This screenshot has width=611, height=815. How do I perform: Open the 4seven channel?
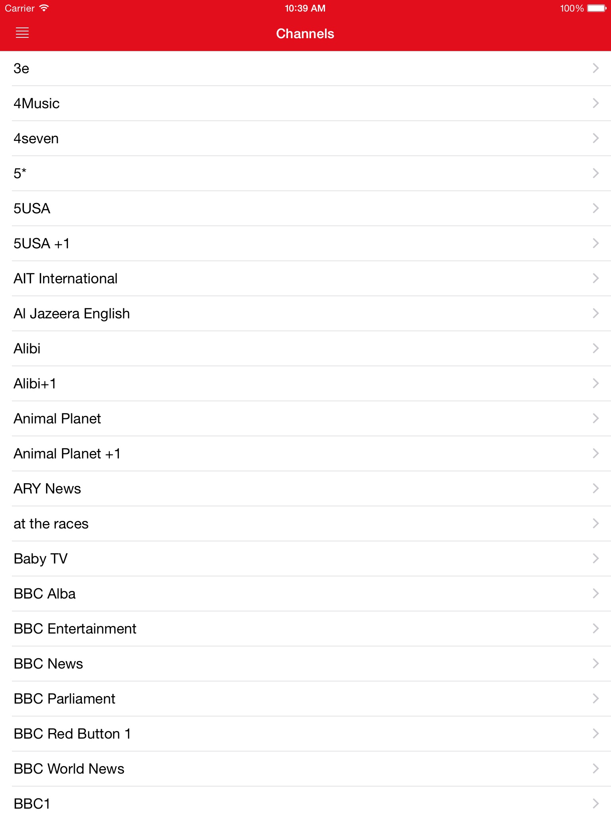pyautogui.click(x=36, y=138)
